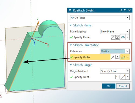Click the inferred plane type icon
The height and width of the screenshot is (103, 135).
tap(123, 37)
